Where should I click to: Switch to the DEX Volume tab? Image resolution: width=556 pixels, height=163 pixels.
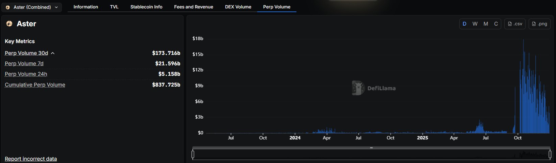pyautogui.click(x=238, y=7)
